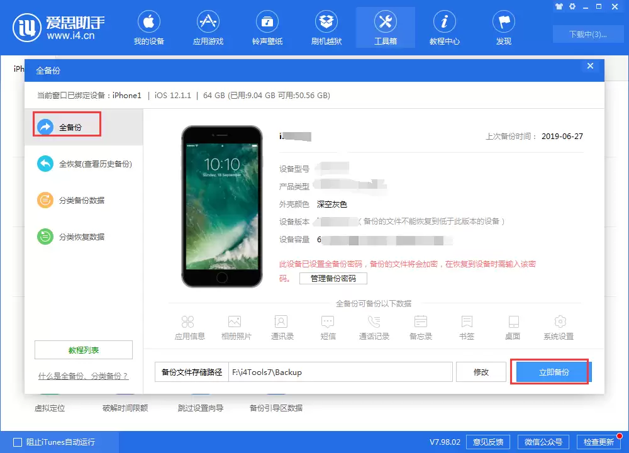This screenshot has height=453, width=629.
Task: Select 分类备份数据 sidebar item
Action: 71,200
